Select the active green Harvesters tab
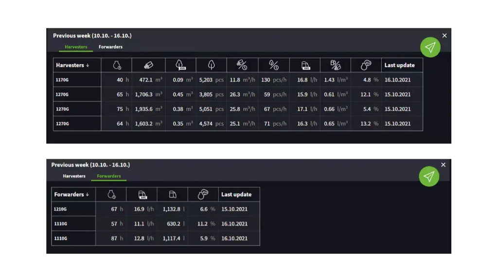Viewport: 498px width, 280px height. 76,47
